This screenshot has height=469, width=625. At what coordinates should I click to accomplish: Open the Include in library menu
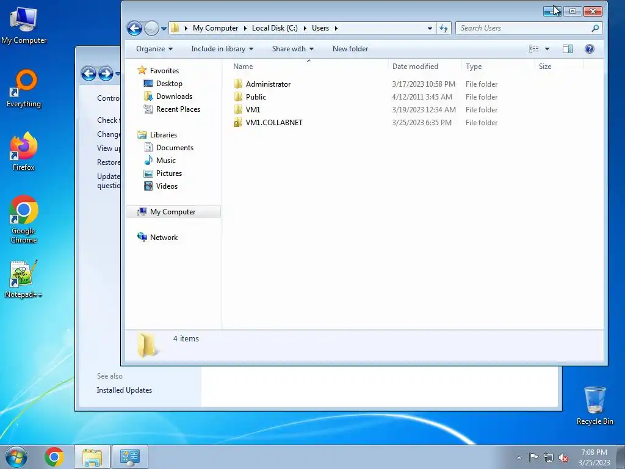(x=222, y=49)
